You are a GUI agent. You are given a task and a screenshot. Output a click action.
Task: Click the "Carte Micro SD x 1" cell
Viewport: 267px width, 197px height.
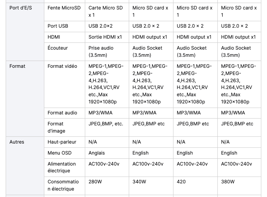tap(107, 12)
